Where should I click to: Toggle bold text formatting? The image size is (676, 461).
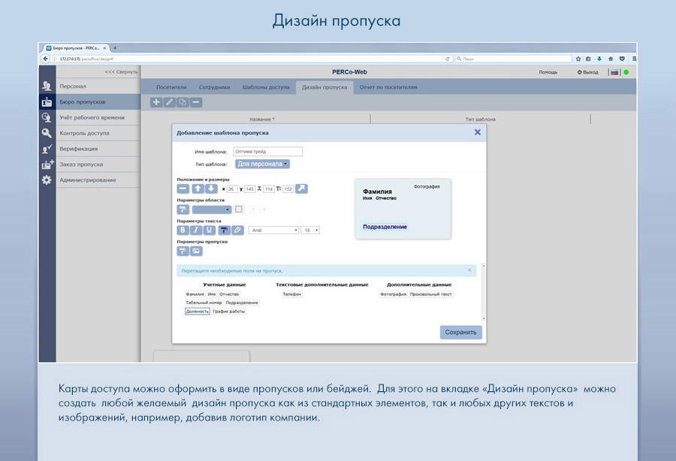(x=183, y=230)
